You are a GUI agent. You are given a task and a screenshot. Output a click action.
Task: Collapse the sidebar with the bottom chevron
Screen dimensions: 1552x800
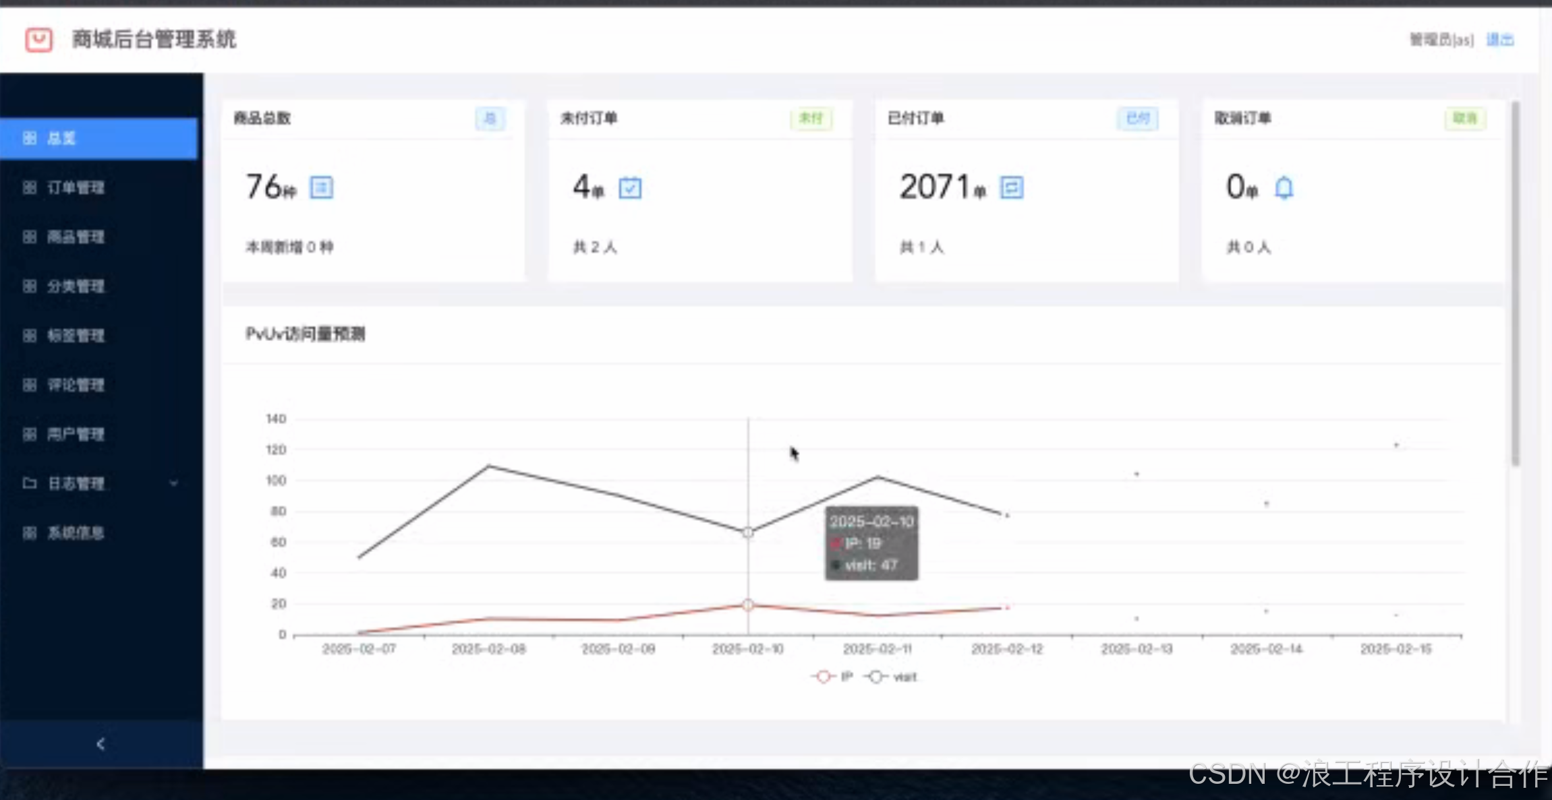[x=100, y=744]
